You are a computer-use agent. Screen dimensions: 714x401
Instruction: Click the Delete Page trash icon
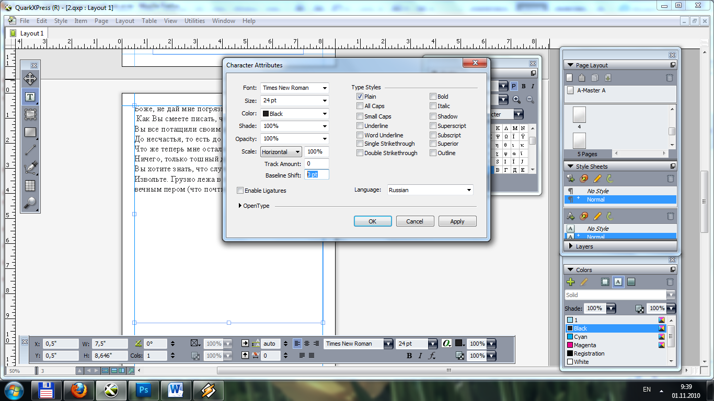click(670, 78)
